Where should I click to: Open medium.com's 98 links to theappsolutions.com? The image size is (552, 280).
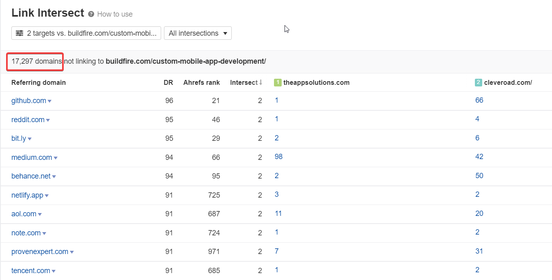(278, 157)
